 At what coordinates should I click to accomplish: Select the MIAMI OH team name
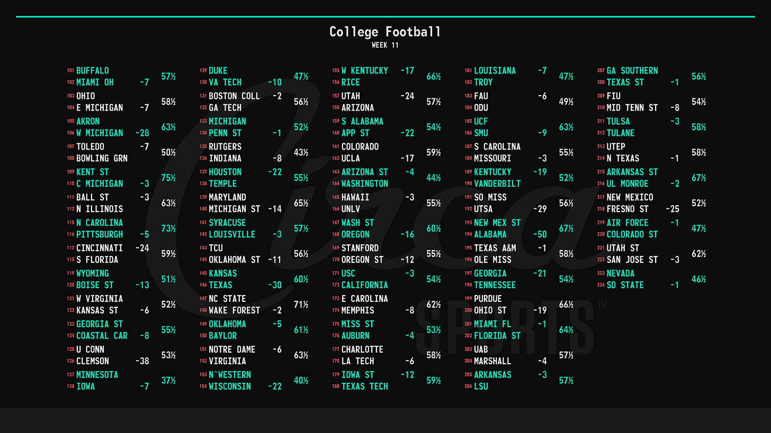pos(95,82)
